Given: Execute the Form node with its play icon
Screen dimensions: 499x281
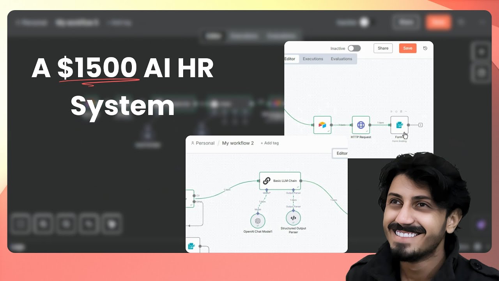Looking at the screenshot, I should 392,112.
